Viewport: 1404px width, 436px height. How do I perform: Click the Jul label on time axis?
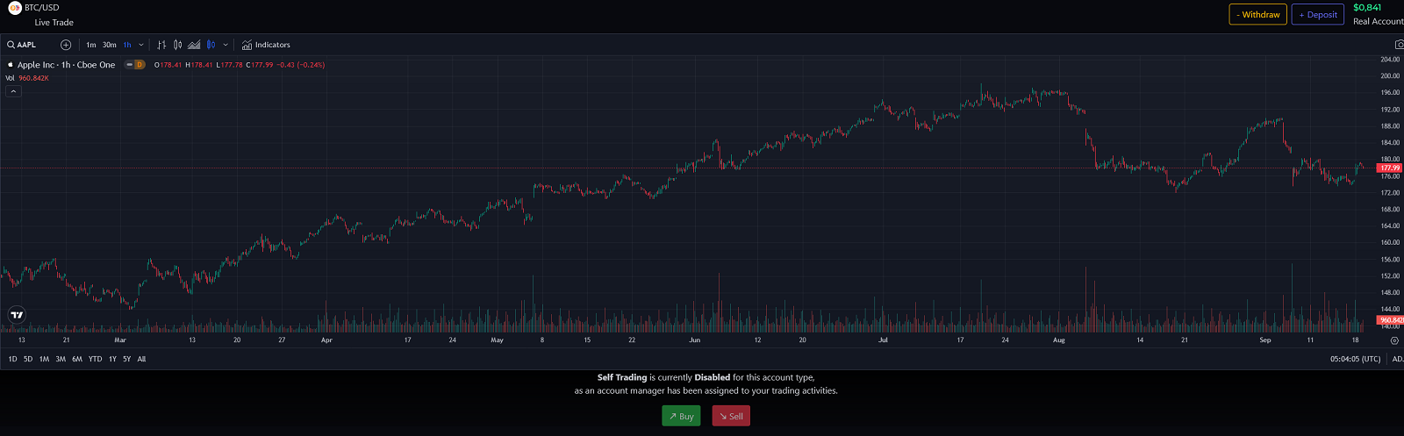click(x=883, y=340)
